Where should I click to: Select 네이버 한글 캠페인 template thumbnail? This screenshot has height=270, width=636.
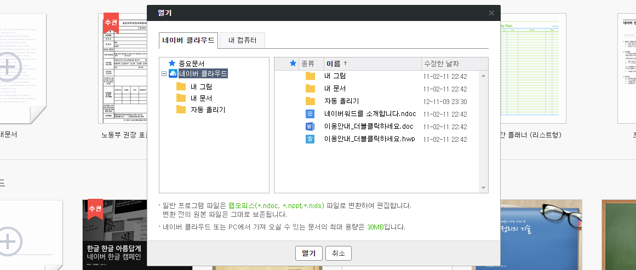pyautogui.click(x=115, y=234)
